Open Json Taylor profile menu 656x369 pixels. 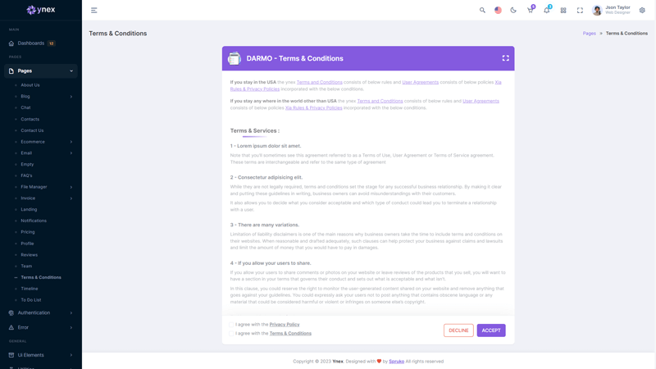click(612, 10)
